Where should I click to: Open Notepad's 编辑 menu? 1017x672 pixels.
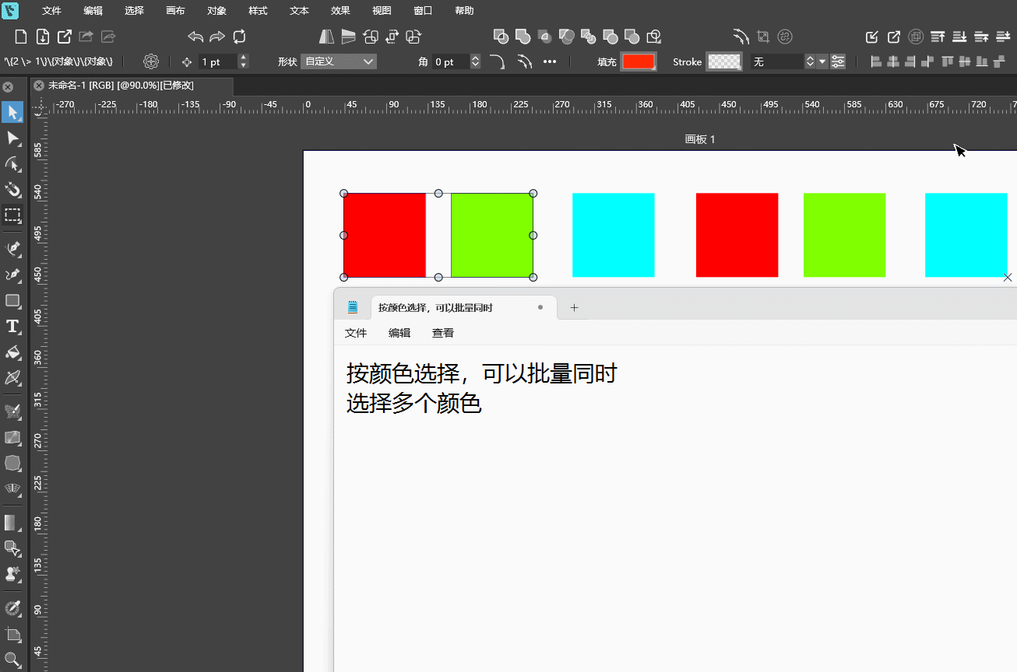[399, 333]
